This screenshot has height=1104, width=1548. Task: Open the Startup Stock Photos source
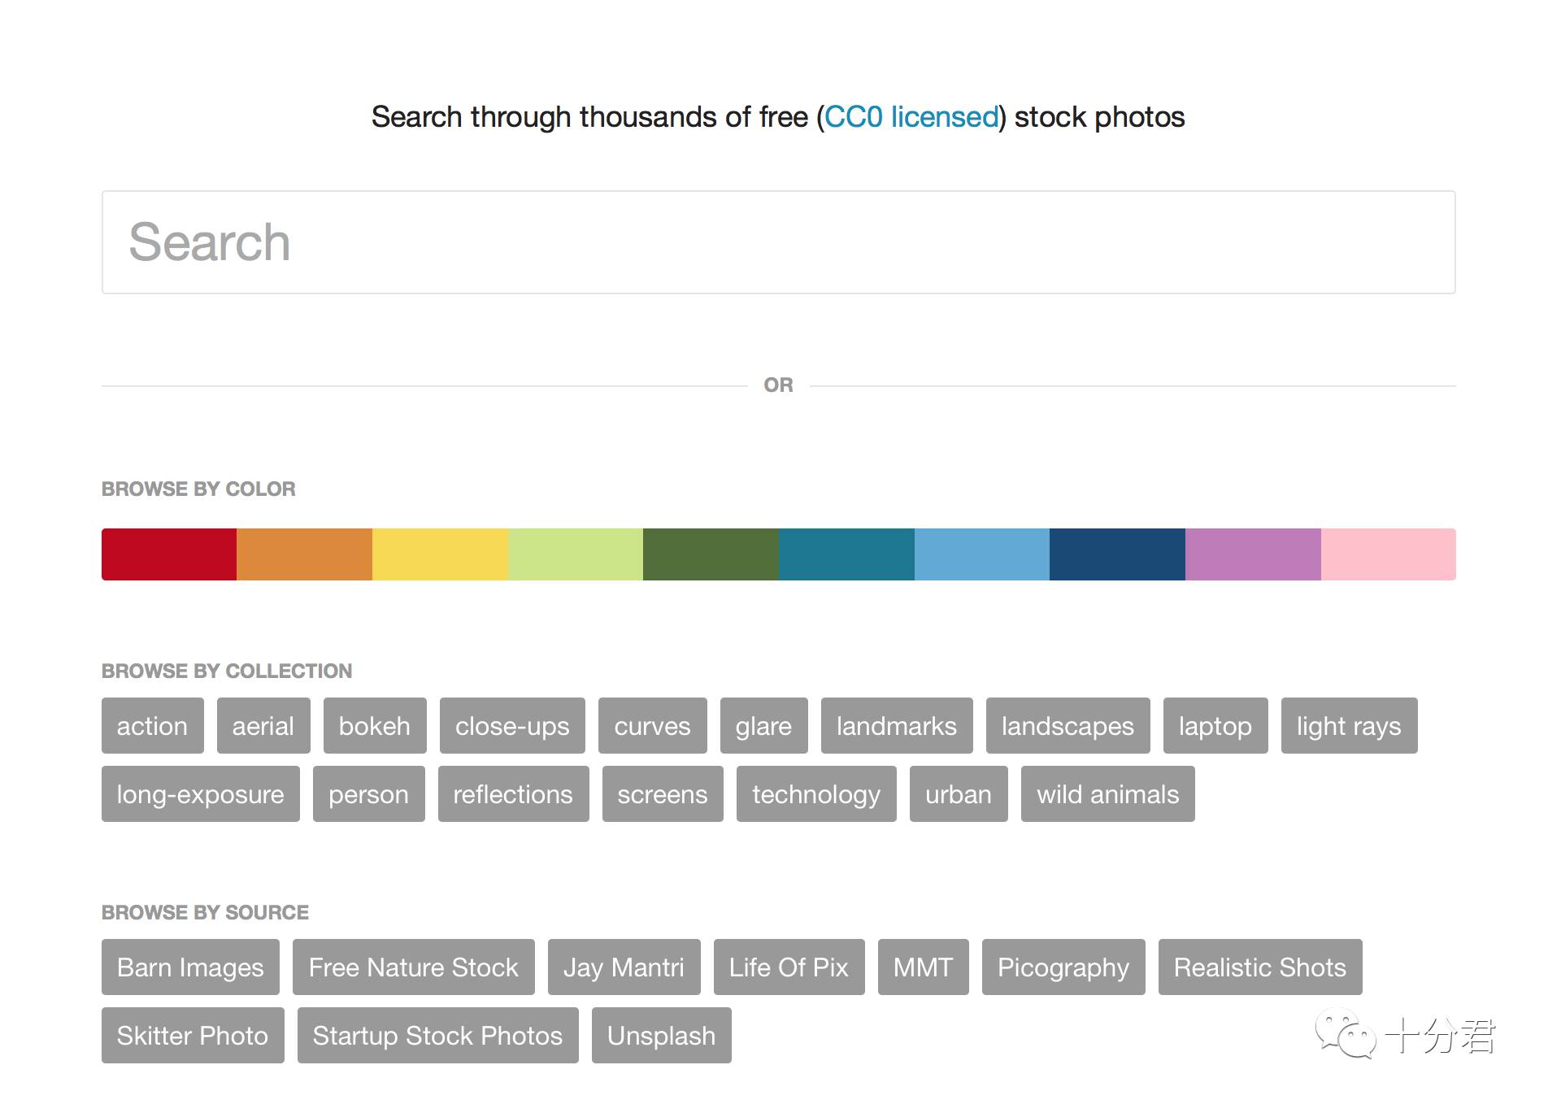click(x=437, y=1036)
